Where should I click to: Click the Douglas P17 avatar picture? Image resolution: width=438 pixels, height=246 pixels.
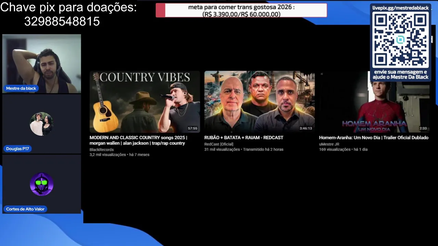coord(41,124)
